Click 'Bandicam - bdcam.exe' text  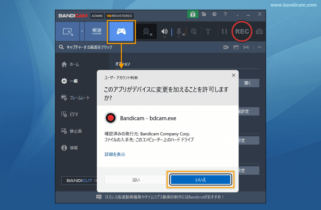click(148, 118)
